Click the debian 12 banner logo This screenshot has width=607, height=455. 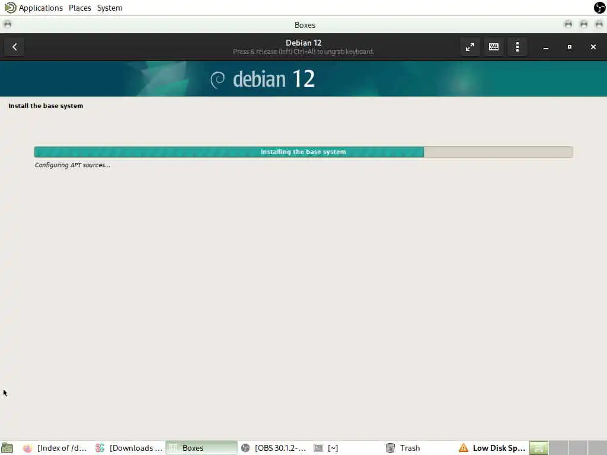coord(263,79)
